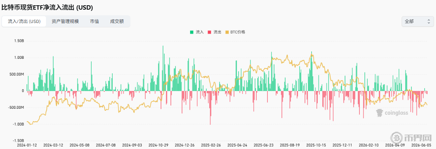Switch to the 成交额 tab

click(x=117, y=22)
